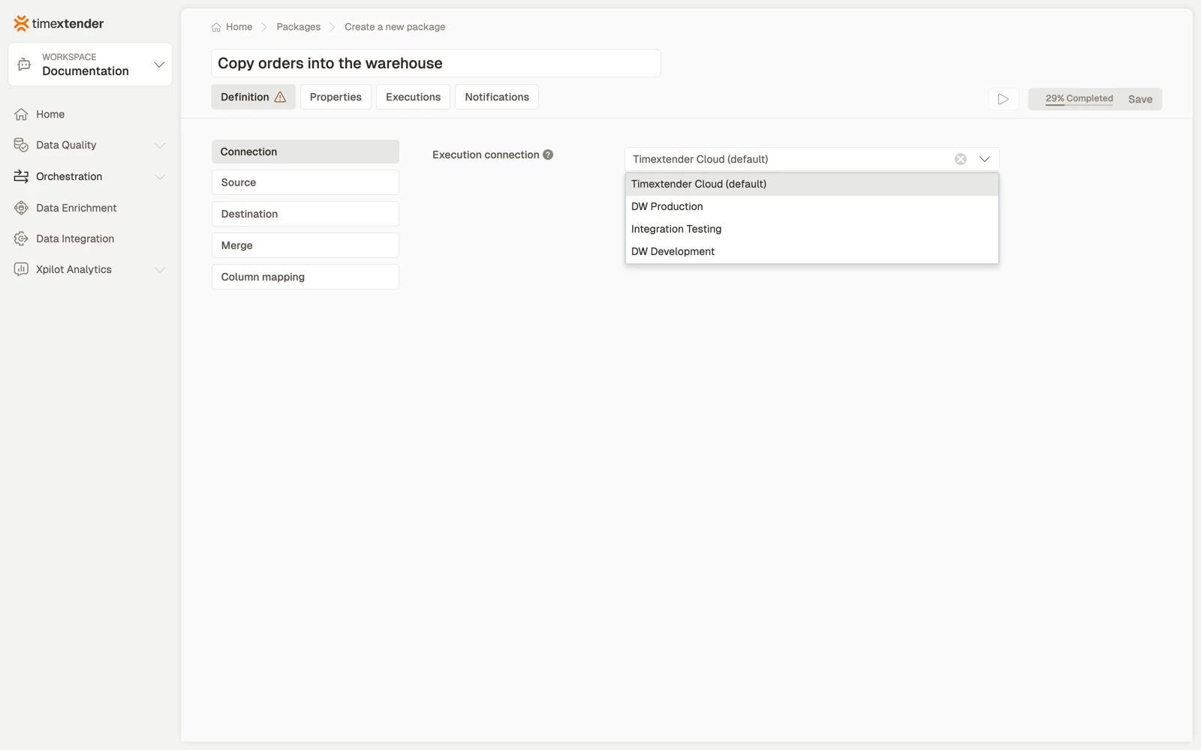1201x750 pixels.
Task: Click the Save button
Action: (1139, 99)
